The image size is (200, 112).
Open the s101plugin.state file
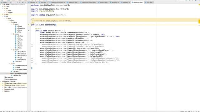(x=12, y=79)
